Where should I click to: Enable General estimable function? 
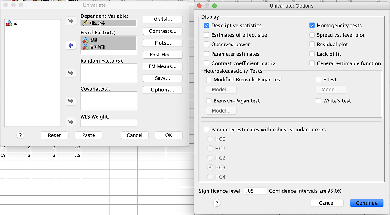pos(312,63)
